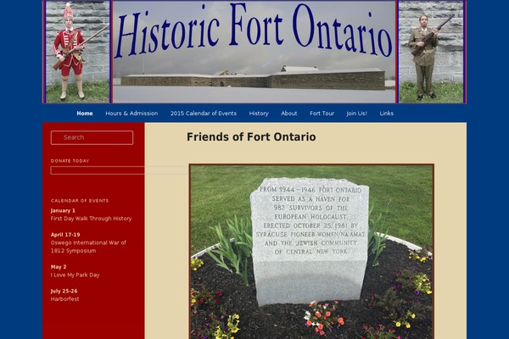This screenshot has height=339, width=509.
Task: Select the January 1 date text
Action: click(x=63, y=210)
